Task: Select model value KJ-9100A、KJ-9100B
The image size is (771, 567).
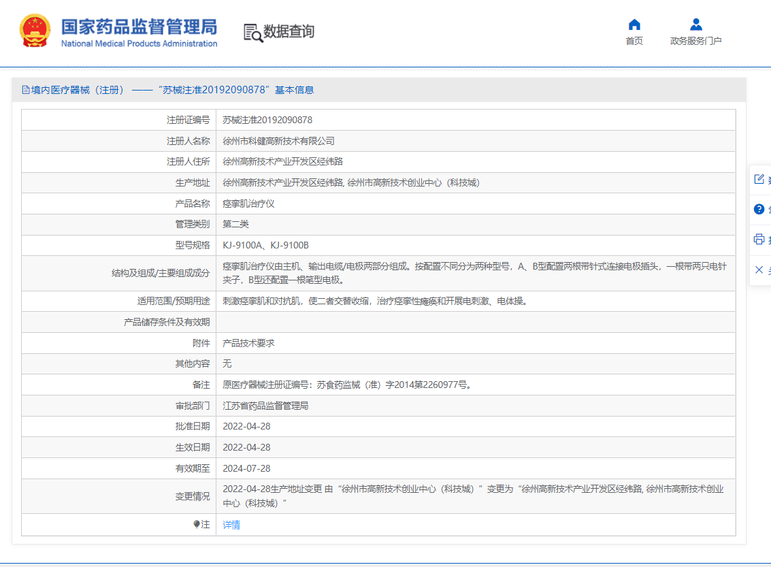Action: (x=265, y=246)
